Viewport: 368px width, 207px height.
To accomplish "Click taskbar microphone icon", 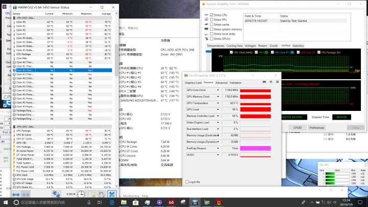I will click(89, 202).
